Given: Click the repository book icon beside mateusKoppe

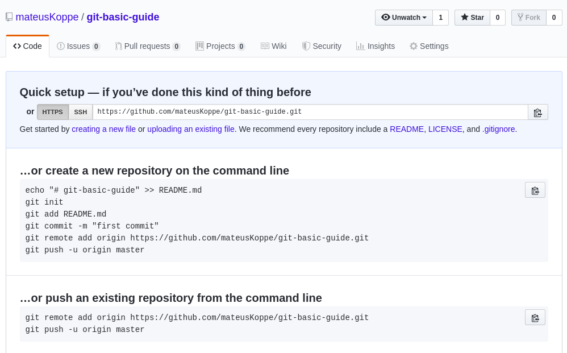Looking at the screenshot, I should tap(9, 17).
